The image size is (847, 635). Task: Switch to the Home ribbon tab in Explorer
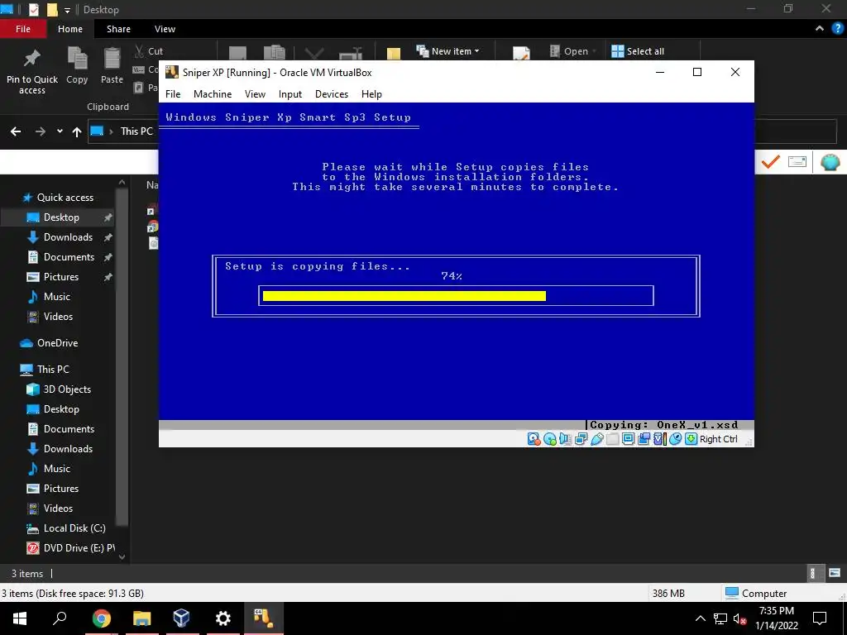[x=70, y=29]
